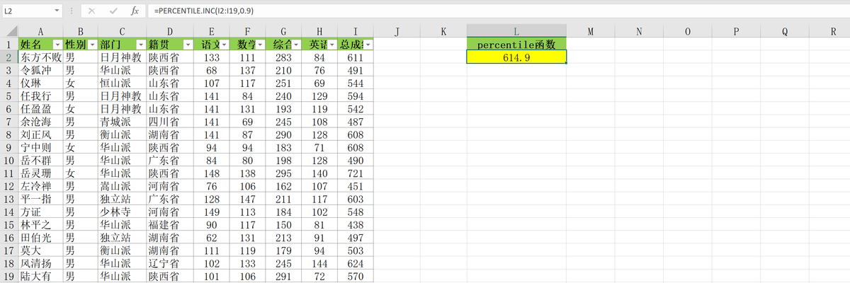850x283 pixels.
Task: Select the cell 任我行
Action: click(40, 96)
